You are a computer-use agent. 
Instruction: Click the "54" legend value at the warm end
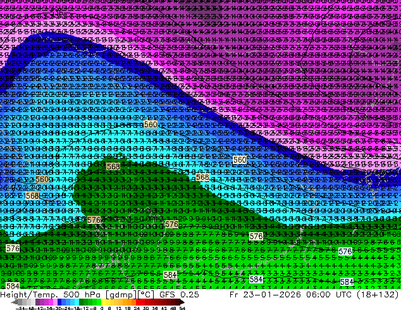182,308
